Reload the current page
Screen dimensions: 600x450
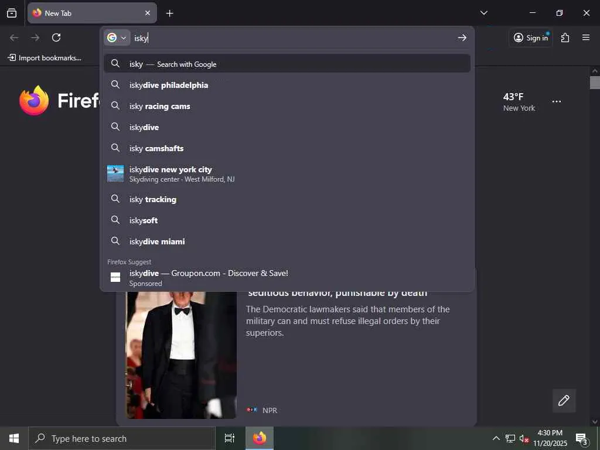tap(56, 37)
